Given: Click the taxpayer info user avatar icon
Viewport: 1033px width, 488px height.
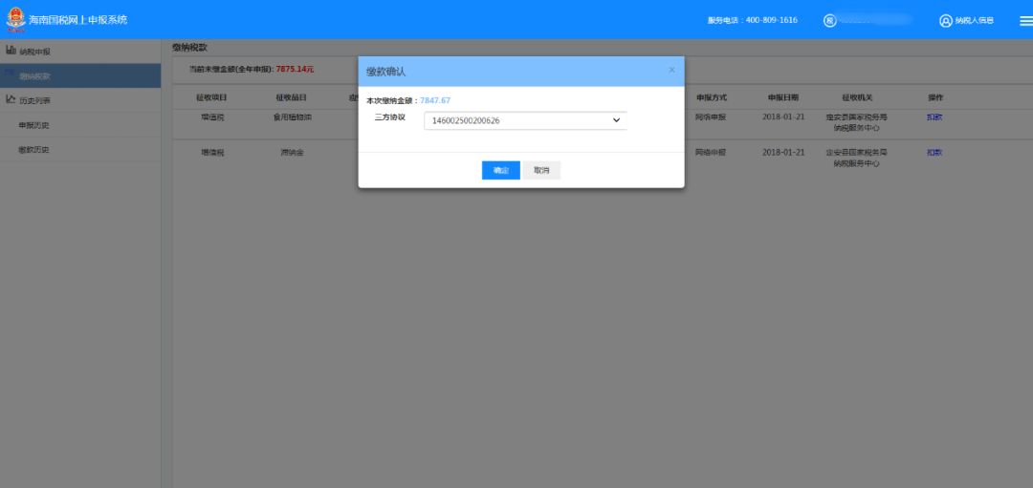Looking at the screenshot, I should [945, 21].
